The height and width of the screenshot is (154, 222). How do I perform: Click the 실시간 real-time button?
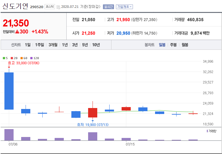tap(108, 7)
